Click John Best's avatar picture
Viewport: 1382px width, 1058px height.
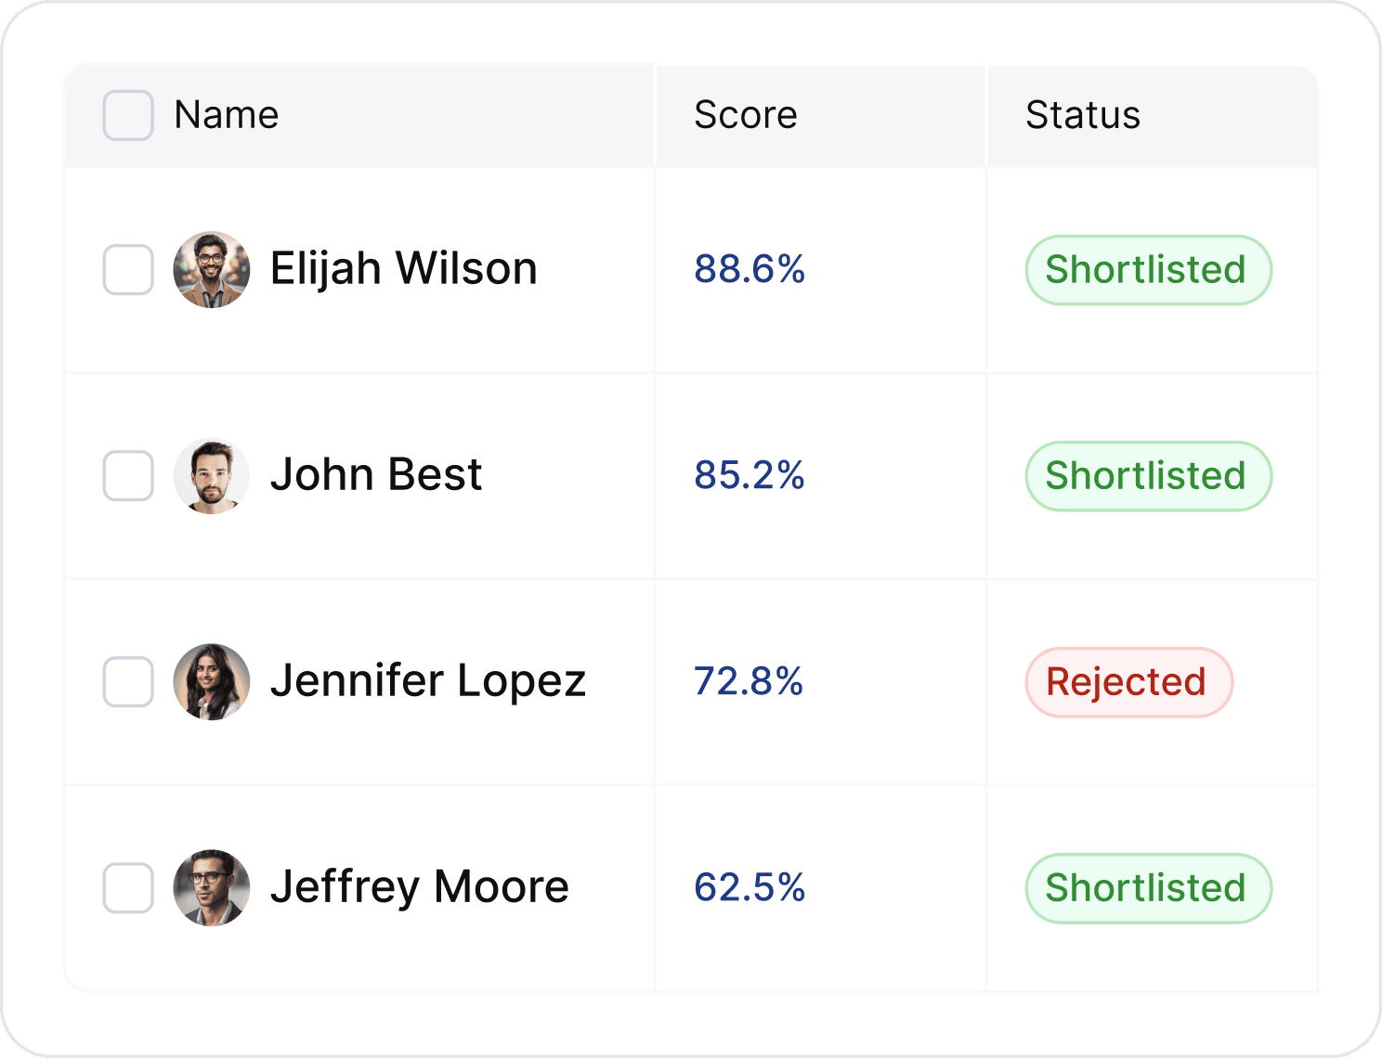212,475
